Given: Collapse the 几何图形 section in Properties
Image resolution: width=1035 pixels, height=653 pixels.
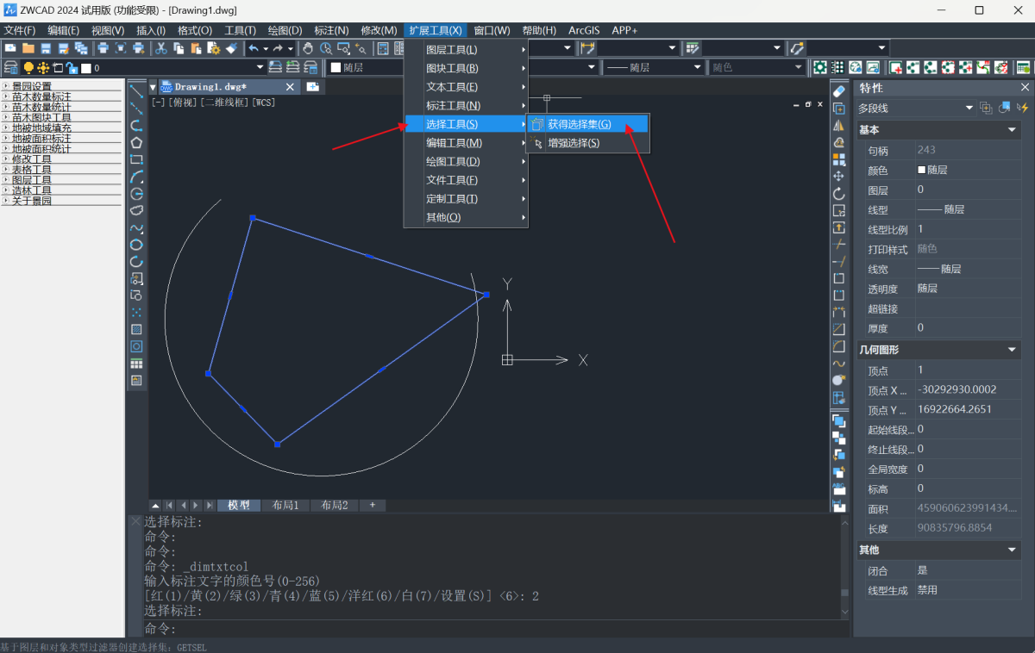Looking at the screenshot, I should pyautogui.click(x=1013, y=350).
